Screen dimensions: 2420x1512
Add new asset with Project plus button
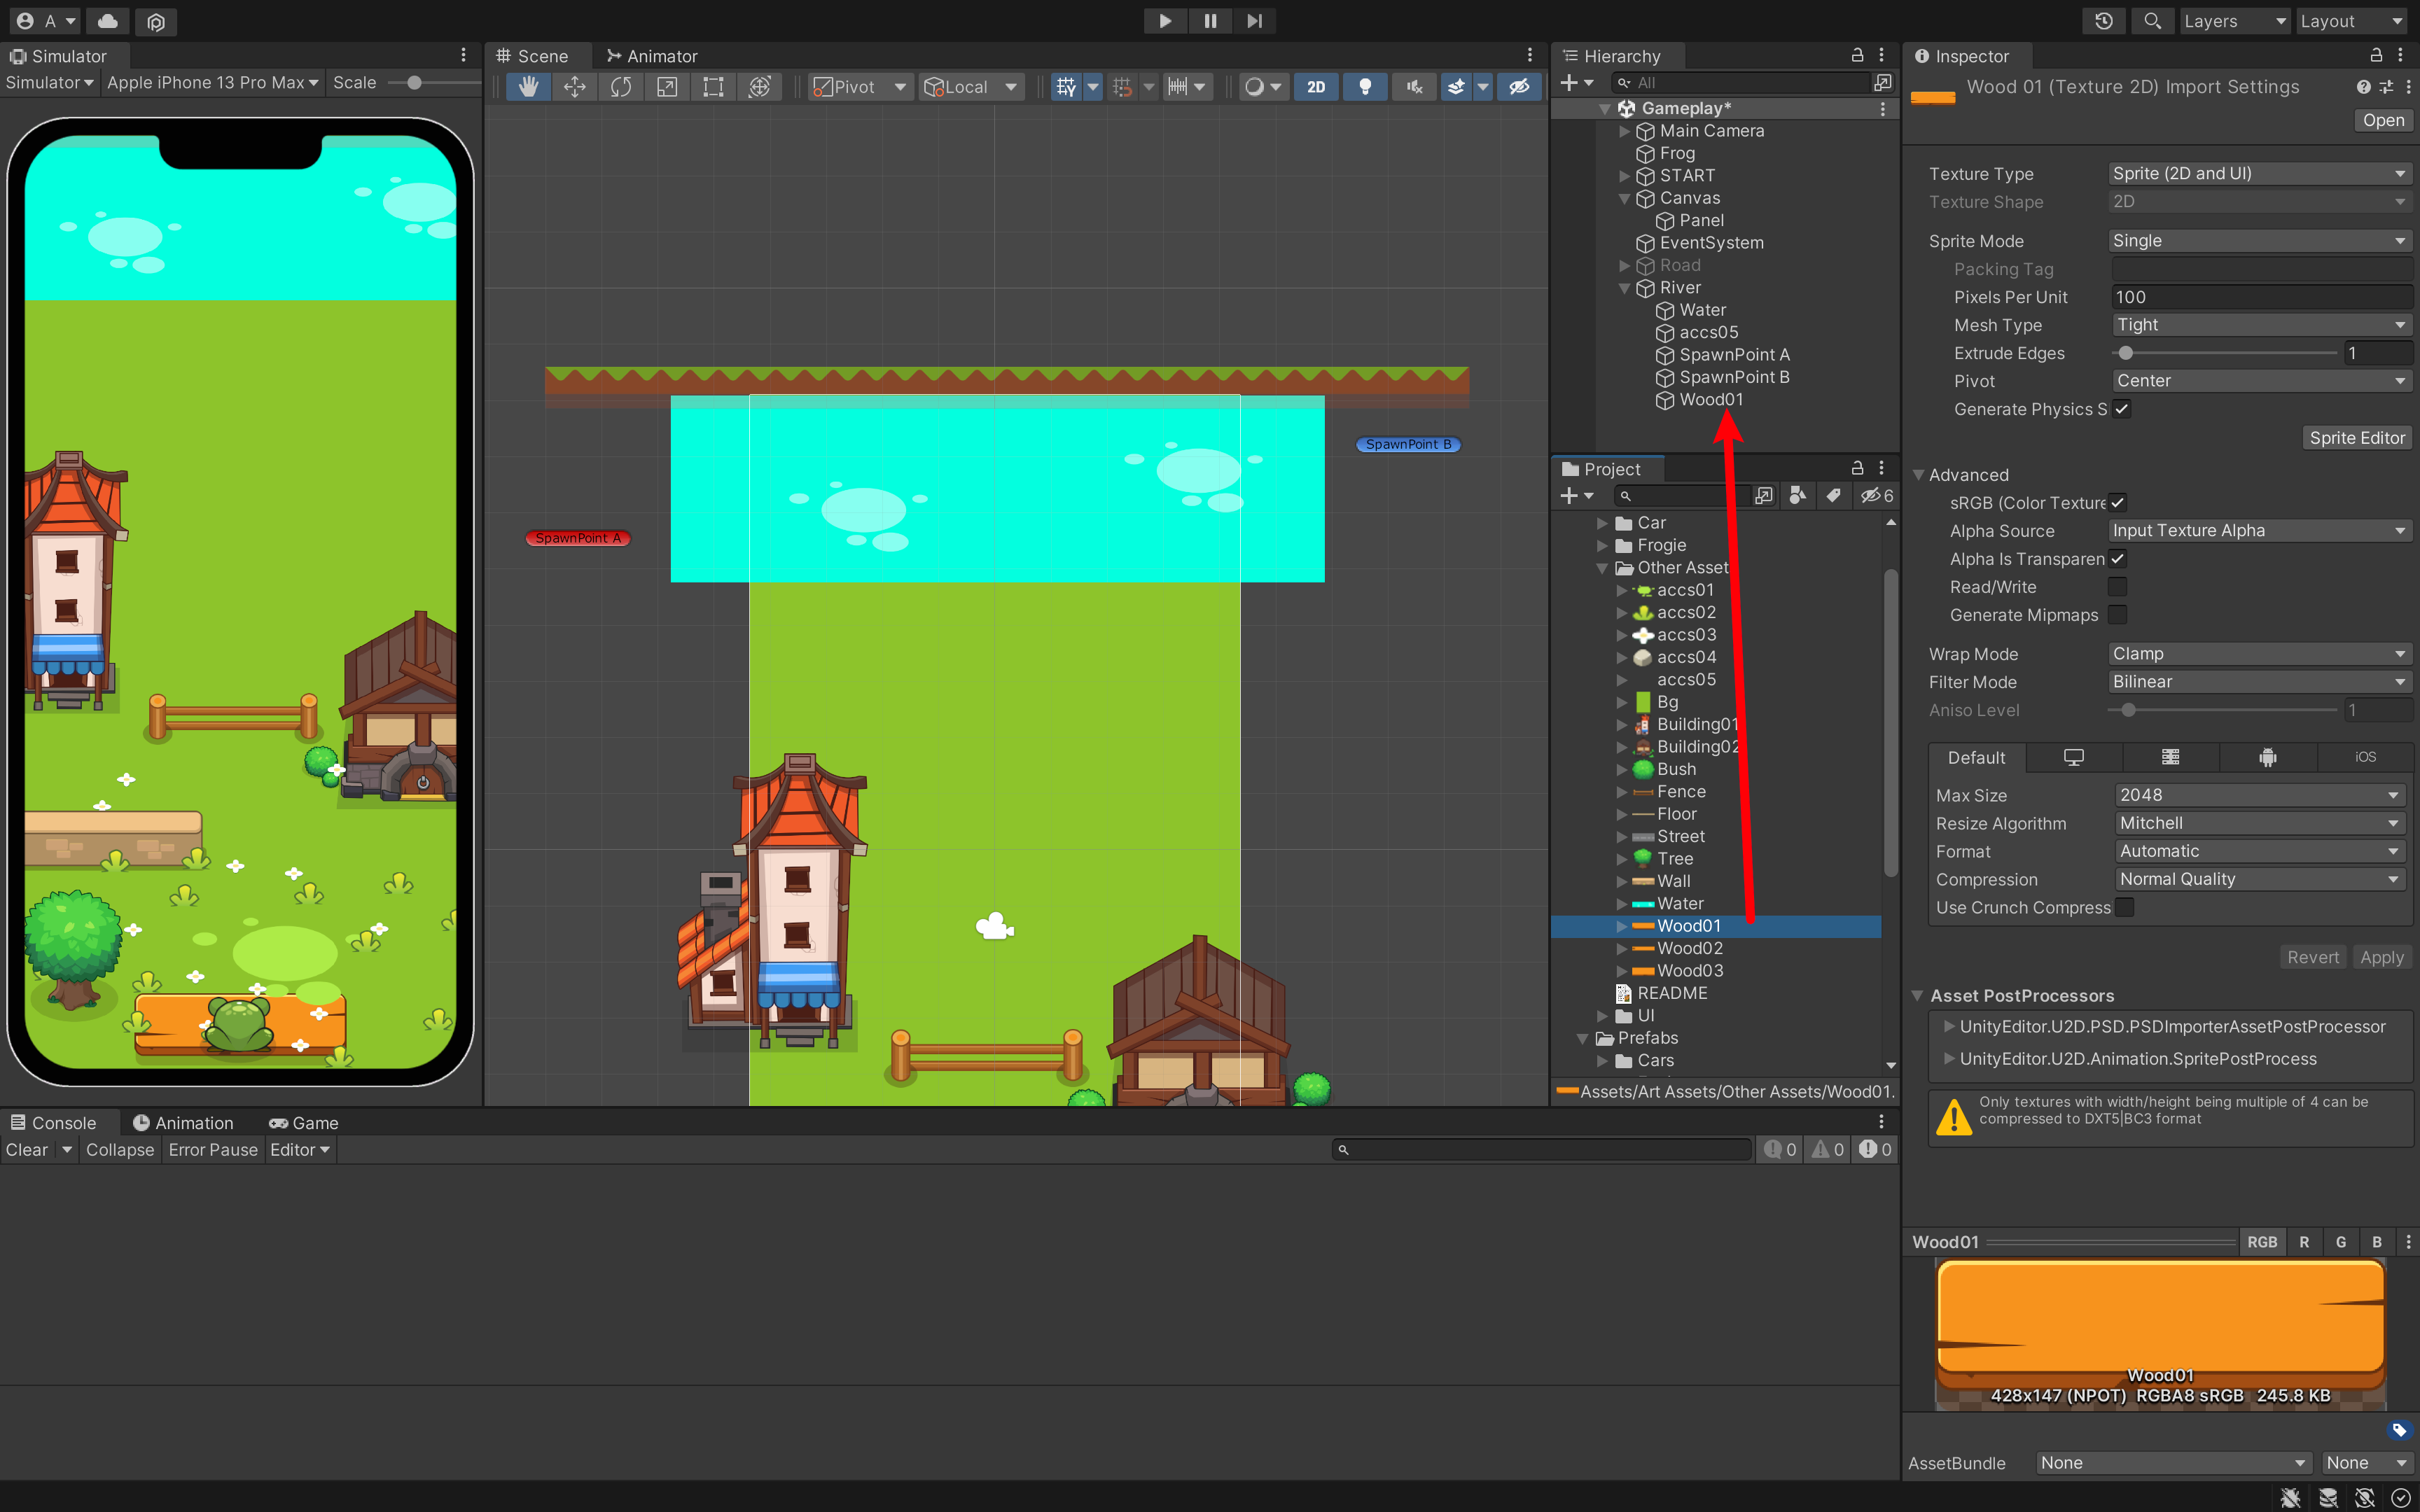tap(1576, 496)
